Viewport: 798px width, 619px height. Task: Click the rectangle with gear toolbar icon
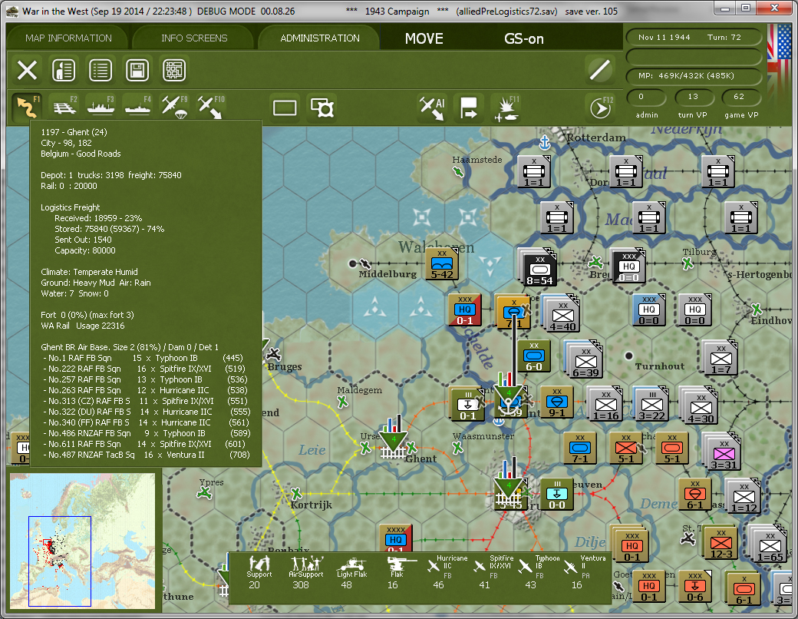[x=322, y=108]
